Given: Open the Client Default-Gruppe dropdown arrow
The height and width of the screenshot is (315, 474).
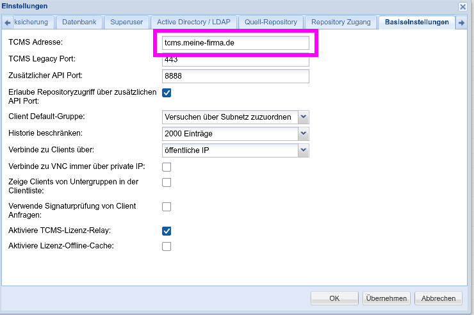Looking at the screenshot, I should [304, 117].
